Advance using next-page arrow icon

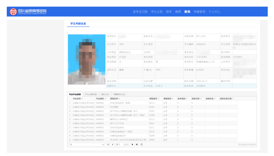(132, 144)
